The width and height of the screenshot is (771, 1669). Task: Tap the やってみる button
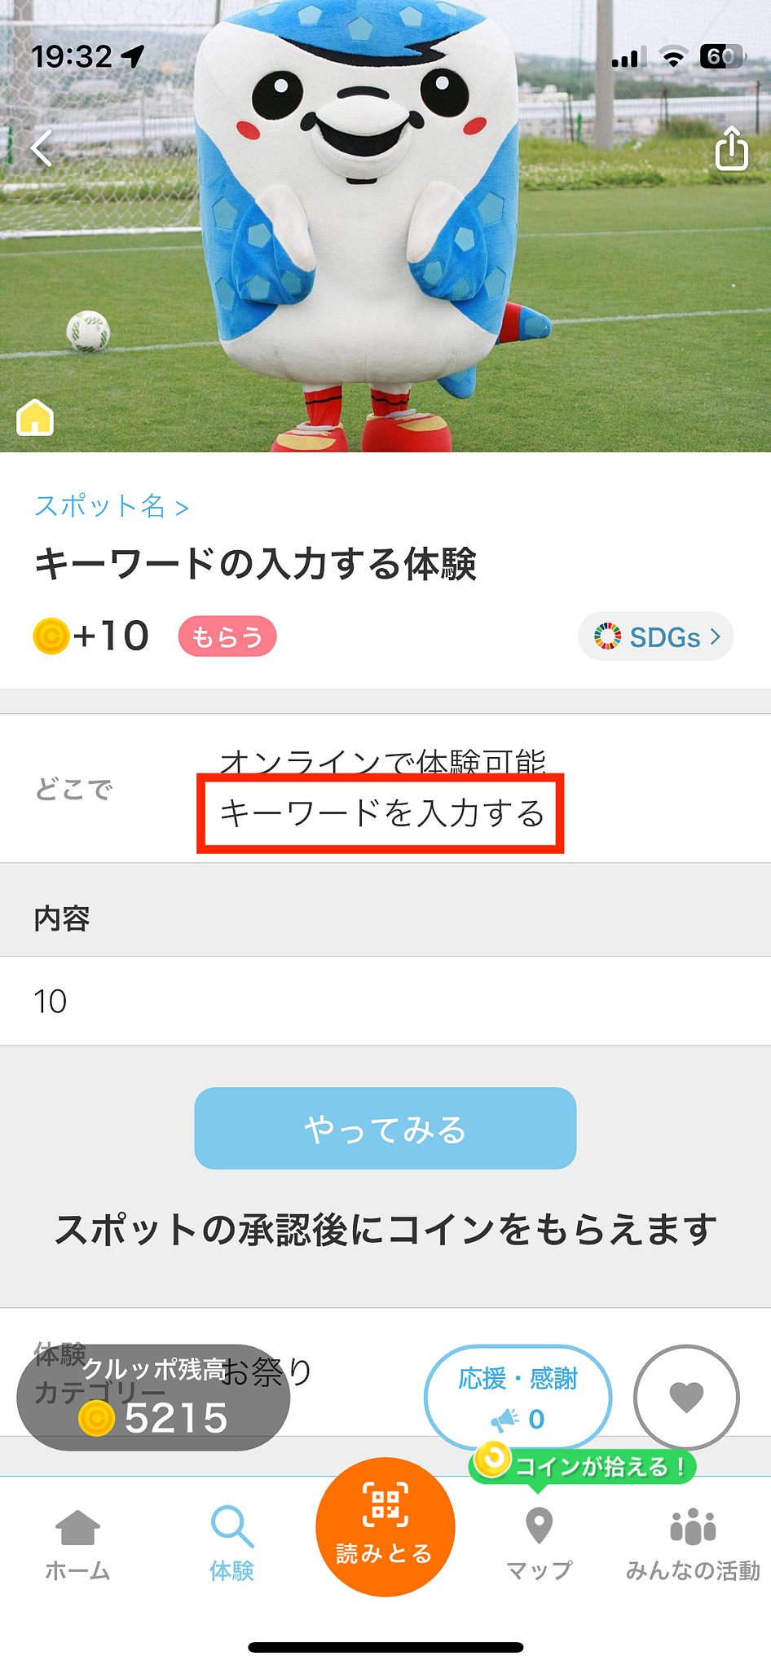pos(385,1129)
